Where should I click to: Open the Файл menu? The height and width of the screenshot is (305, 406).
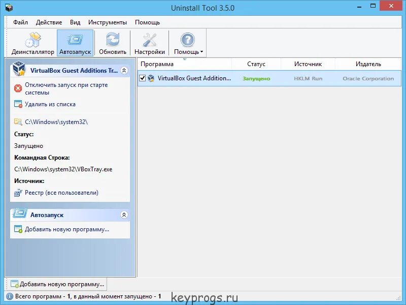pyautogui.click(x=20, y=22)
